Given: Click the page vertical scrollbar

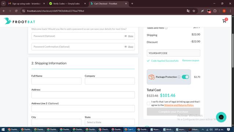Looking at the screenshot, I should click(233, 51).
